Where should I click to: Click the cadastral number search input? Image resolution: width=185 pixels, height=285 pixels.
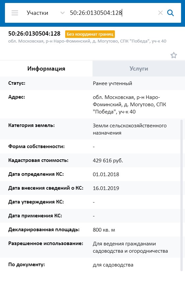point(113,13)
